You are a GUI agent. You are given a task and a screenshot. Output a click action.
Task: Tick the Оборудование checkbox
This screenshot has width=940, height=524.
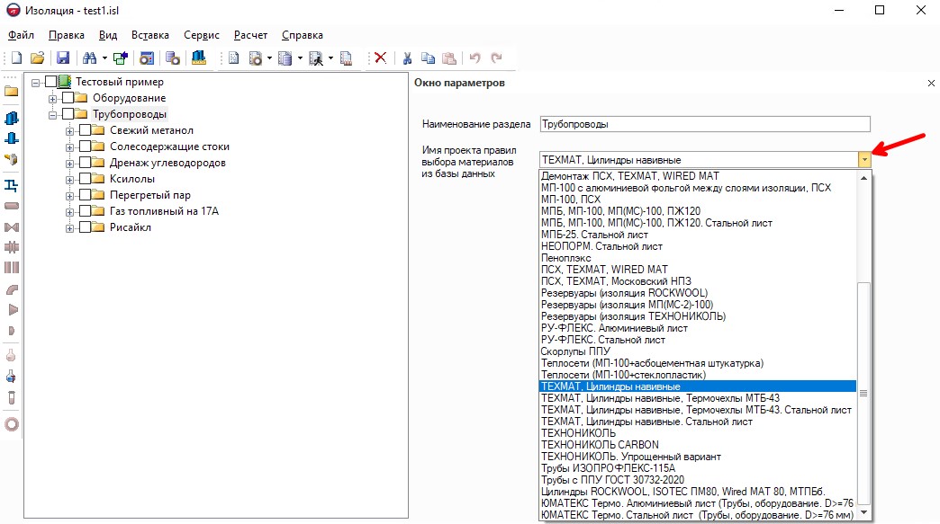68,97
